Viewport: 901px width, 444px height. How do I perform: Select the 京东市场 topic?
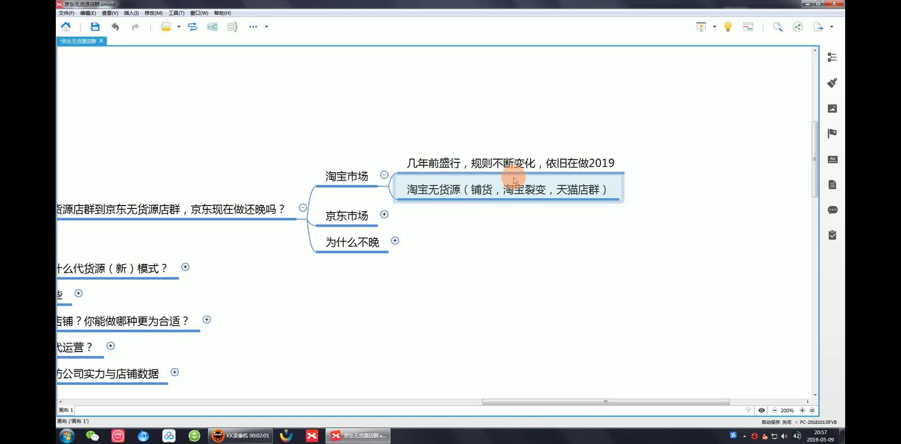tap(347, 216)
